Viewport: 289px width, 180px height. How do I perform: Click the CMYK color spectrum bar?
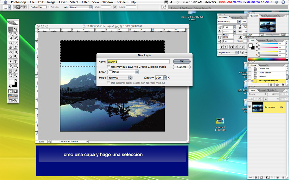coord(268,59)
